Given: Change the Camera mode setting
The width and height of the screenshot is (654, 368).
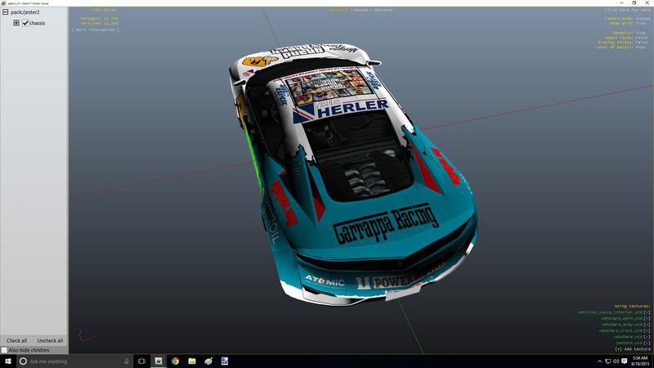Looking at the screenshot, I should (627, 18).
